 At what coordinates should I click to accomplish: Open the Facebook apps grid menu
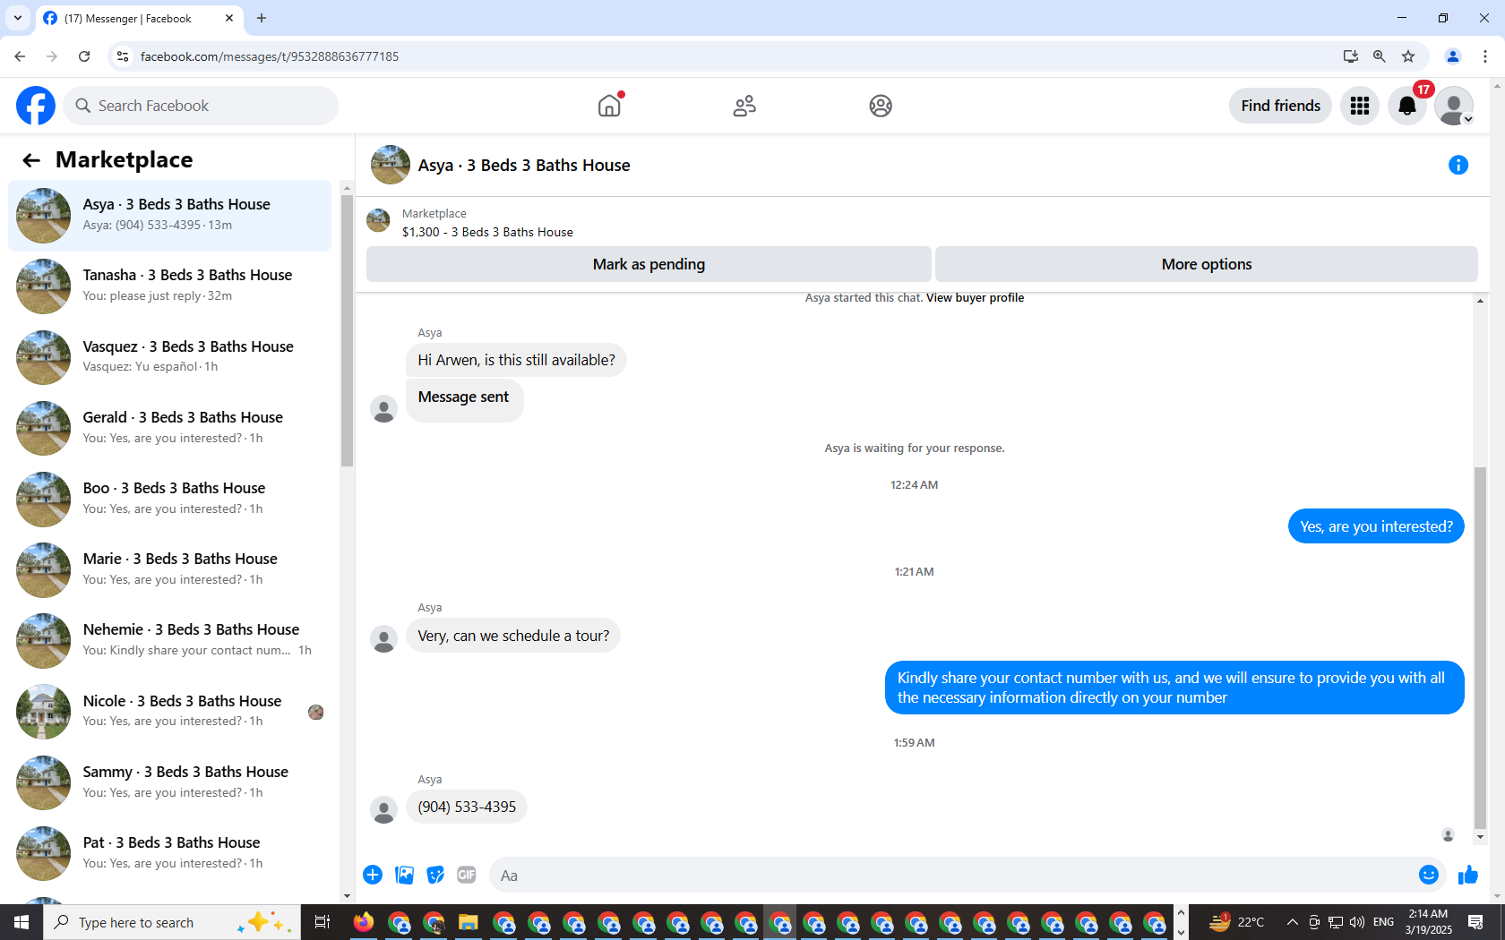click(1360, 106)
